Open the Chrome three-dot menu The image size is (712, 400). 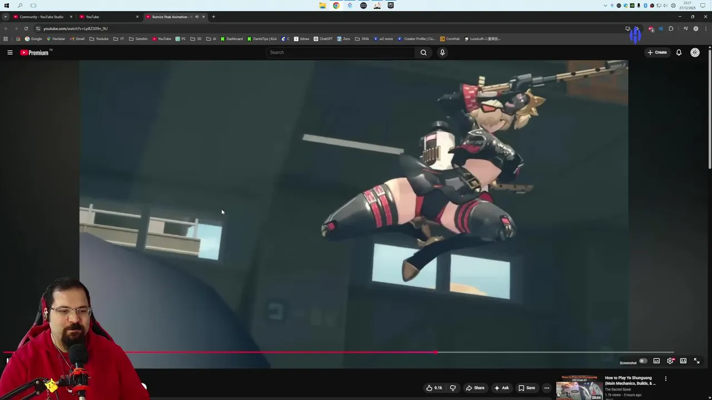point(705,28)
